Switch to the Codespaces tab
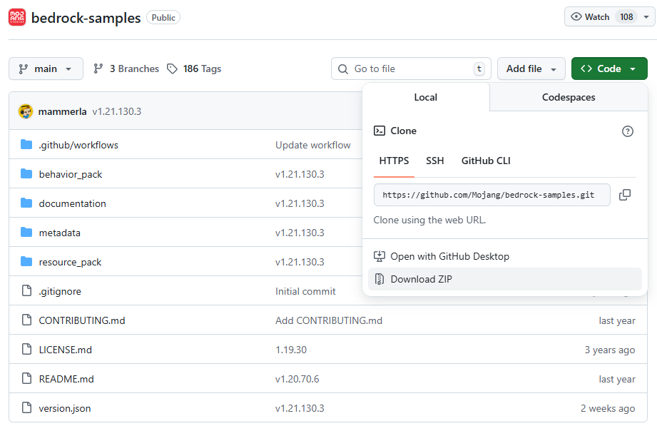657x431 pixels. pos(568,97)
